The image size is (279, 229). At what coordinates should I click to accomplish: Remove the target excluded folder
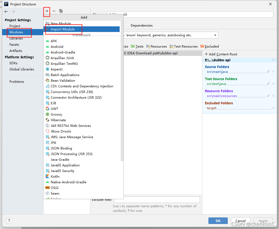click(x=273, y=108)
